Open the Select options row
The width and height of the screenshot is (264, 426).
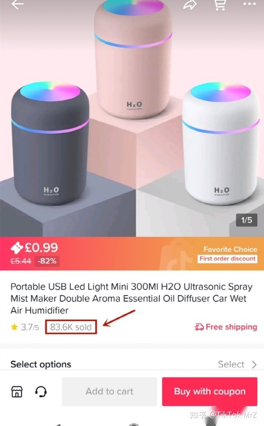pyautogui.click(x=132, y=364)
